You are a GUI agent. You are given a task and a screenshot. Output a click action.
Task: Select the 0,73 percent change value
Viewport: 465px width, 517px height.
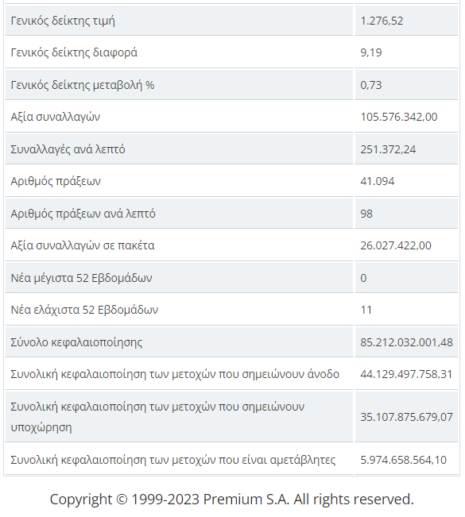click(x=371, y=85)
